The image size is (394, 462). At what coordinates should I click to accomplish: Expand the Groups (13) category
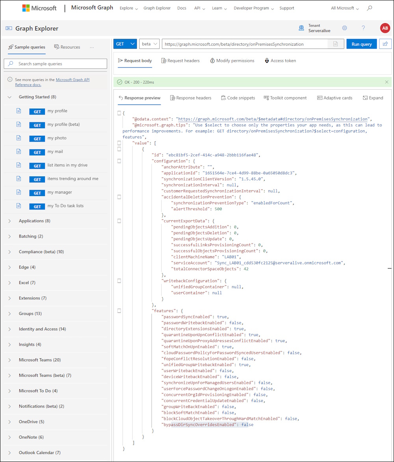pos(9,314)
